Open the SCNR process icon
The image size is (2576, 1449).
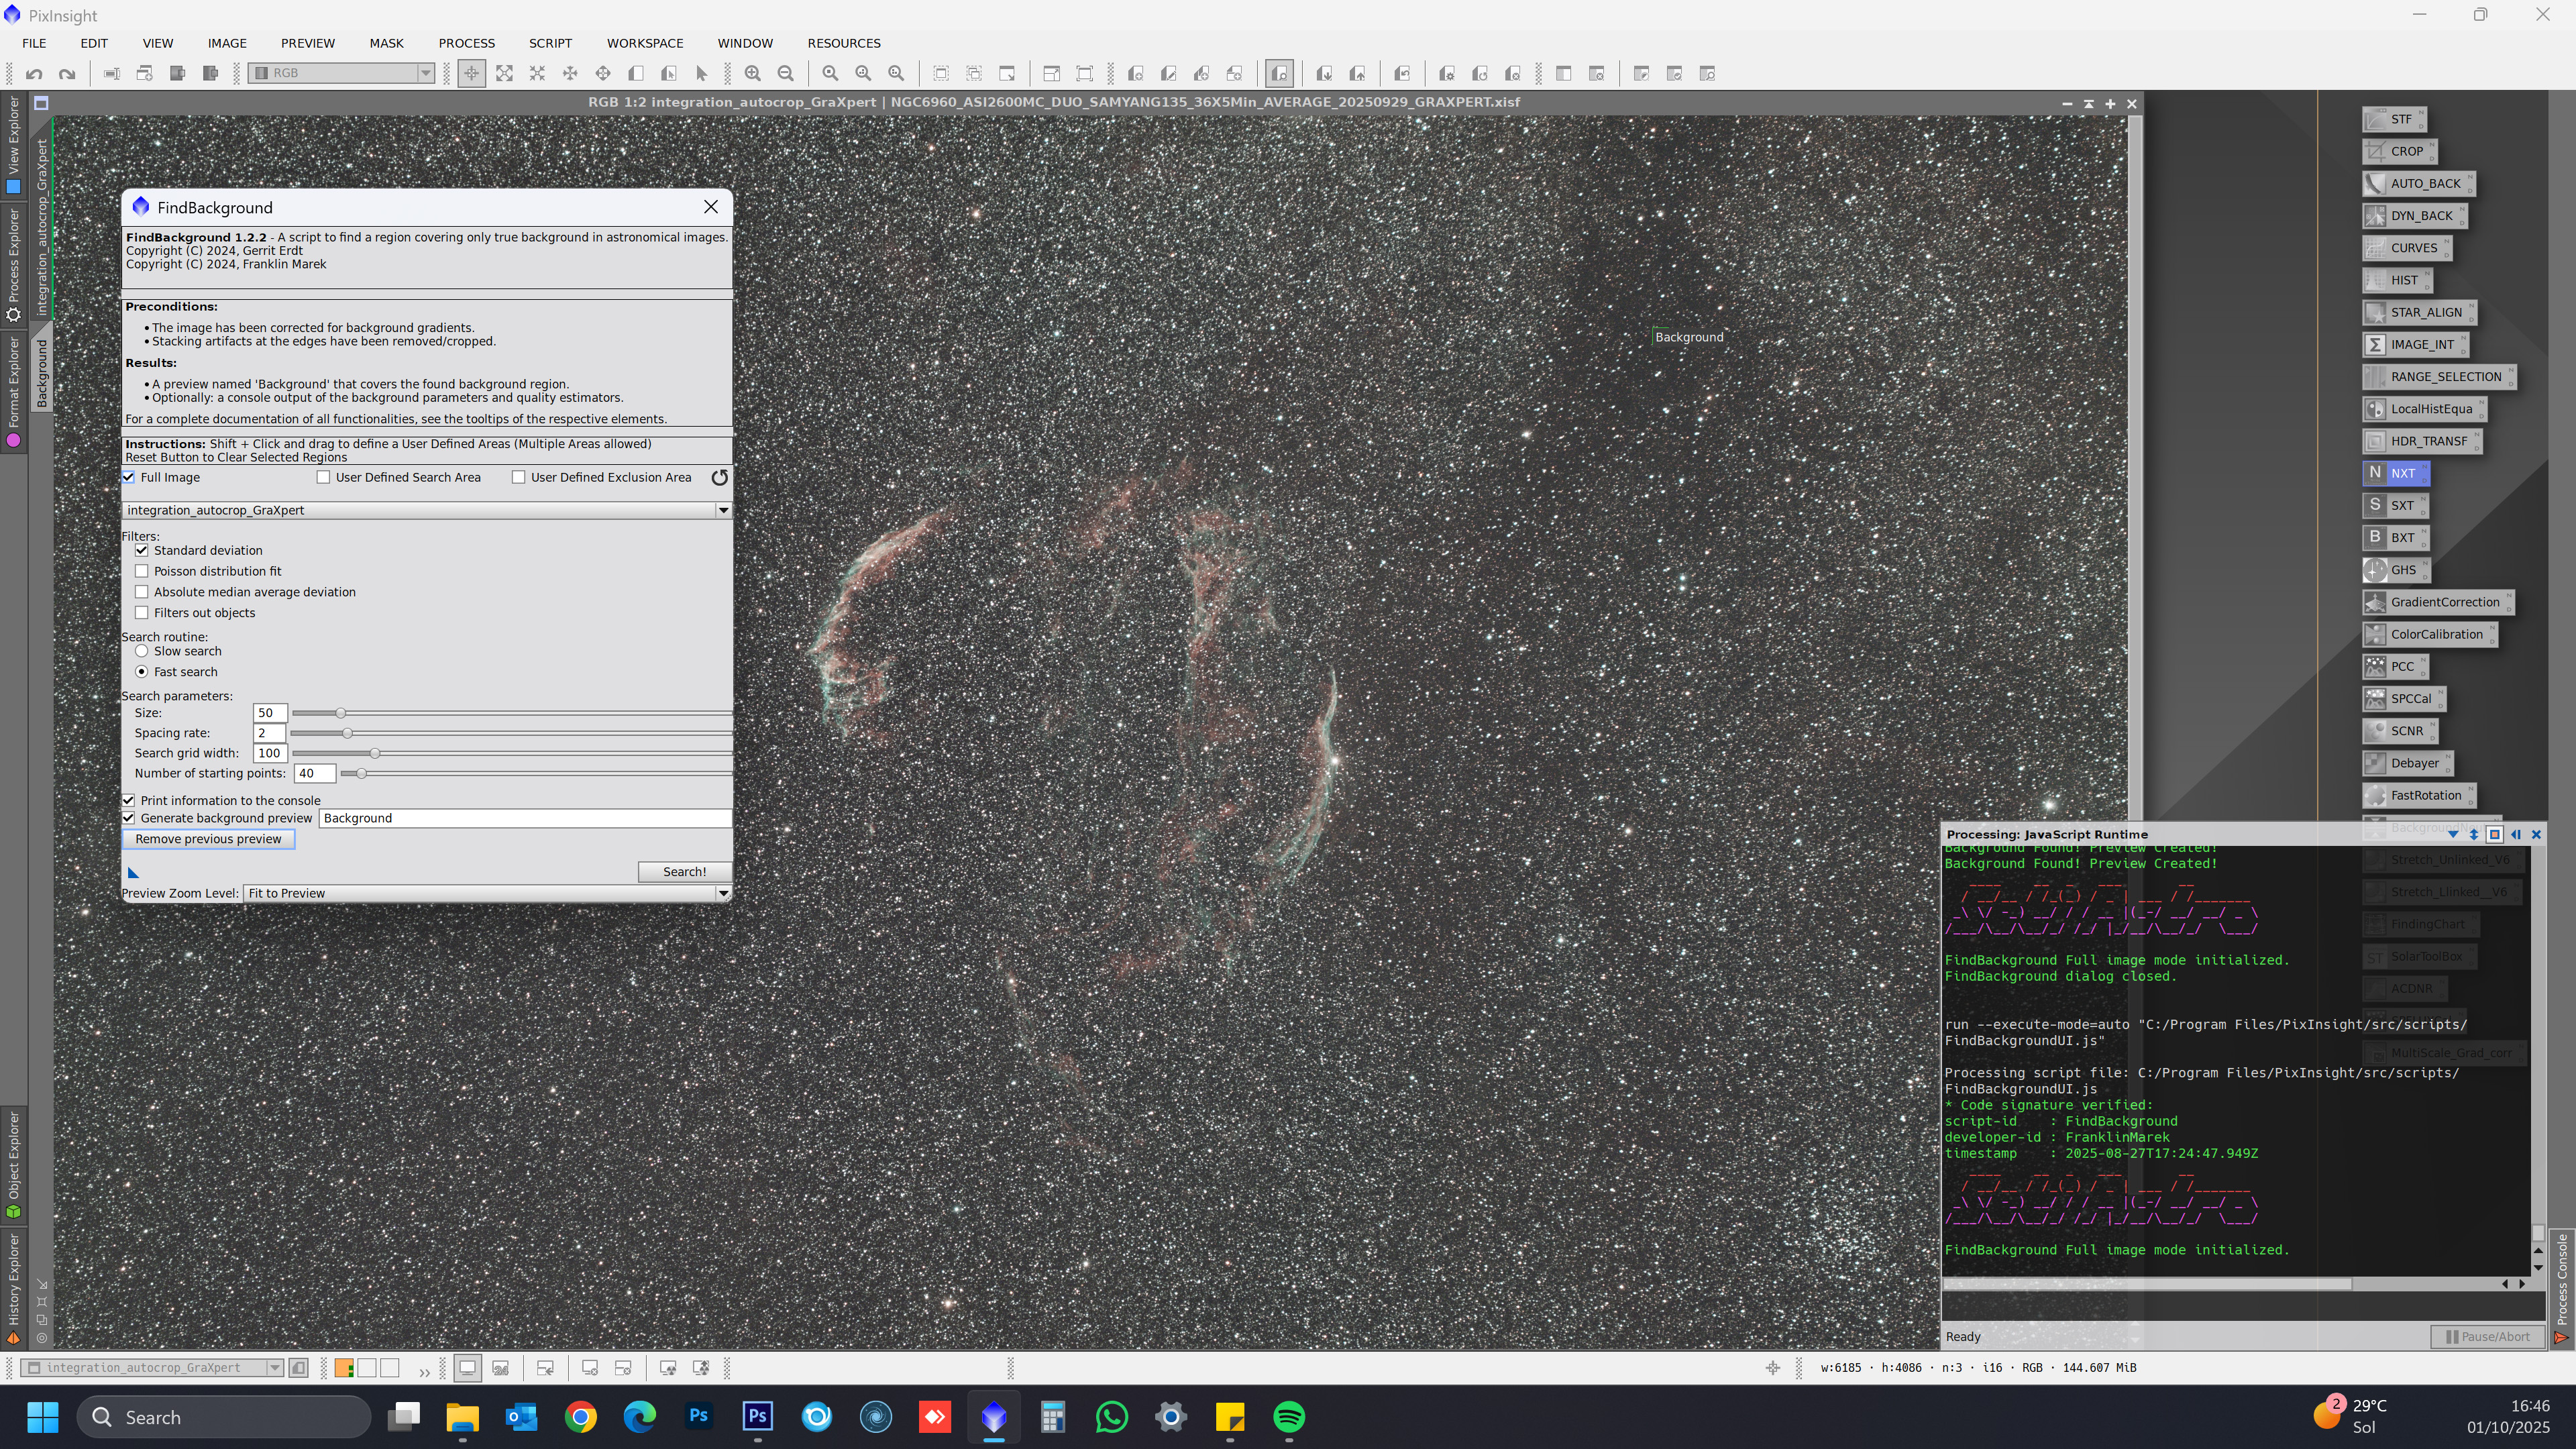[2399, 731]
